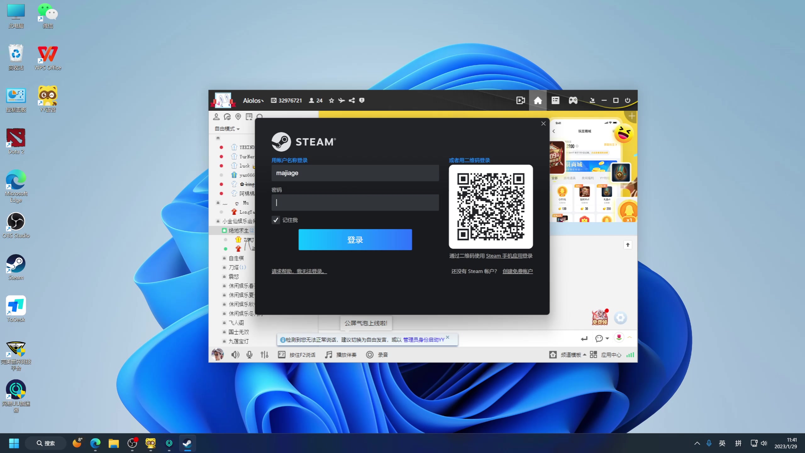Select the 飞人阁 sub-channel
The image size is (805, 453).
click(x=236, y=323)
